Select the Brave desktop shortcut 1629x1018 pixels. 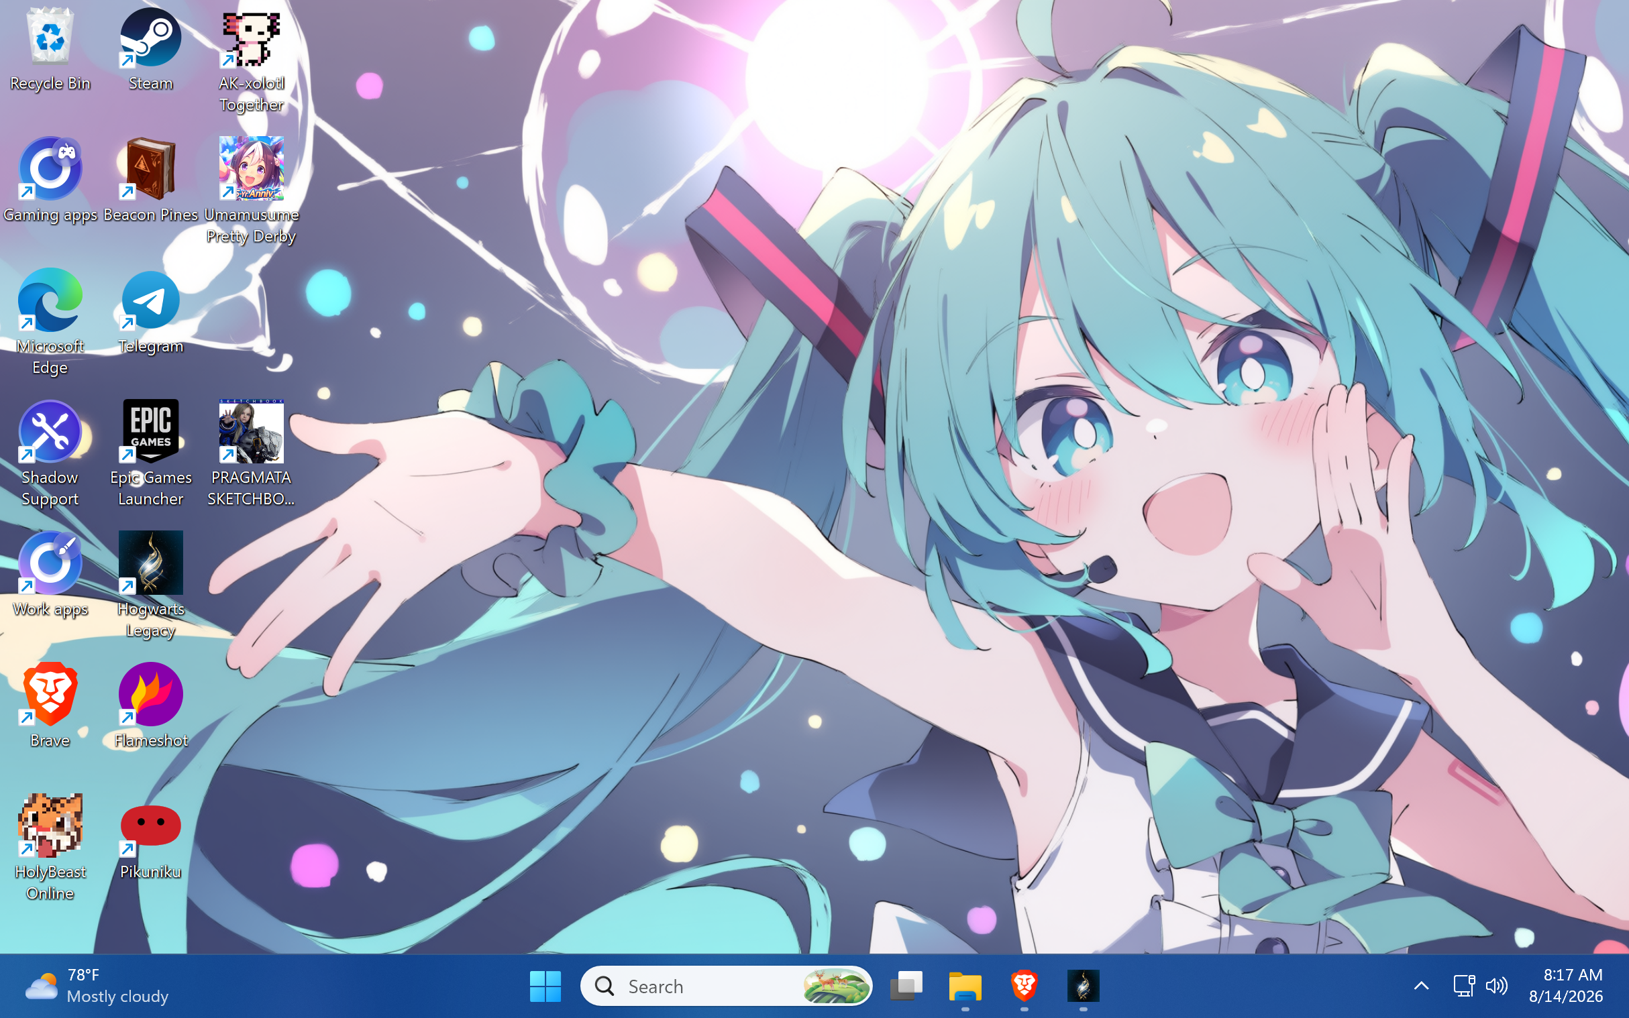[50, 705]
